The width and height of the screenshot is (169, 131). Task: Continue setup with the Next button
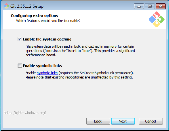123,121
